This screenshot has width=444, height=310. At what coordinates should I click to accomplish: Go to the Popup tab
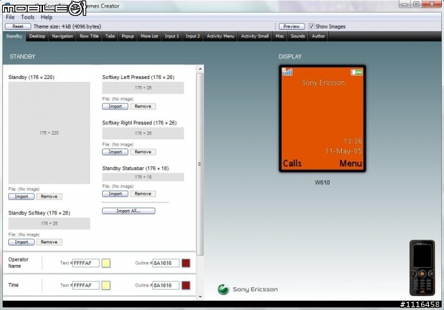128,36
